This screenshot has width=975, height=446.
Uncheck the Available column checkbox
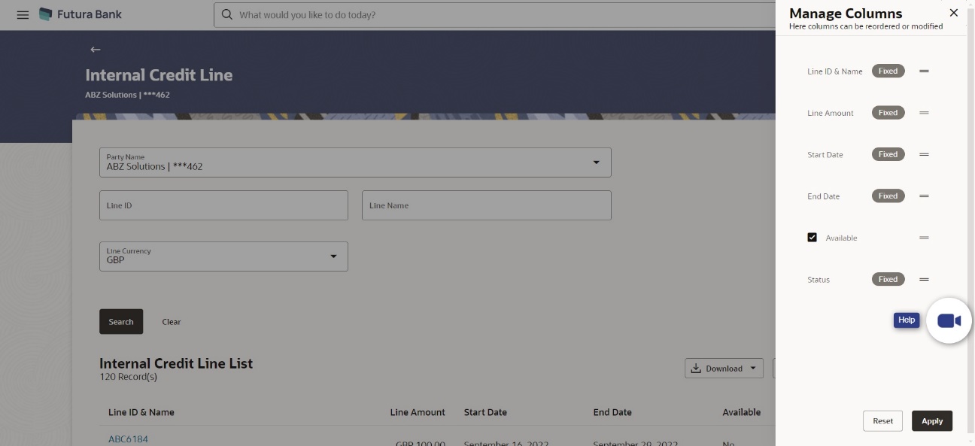pyautogui.click(x=812, y=238)
